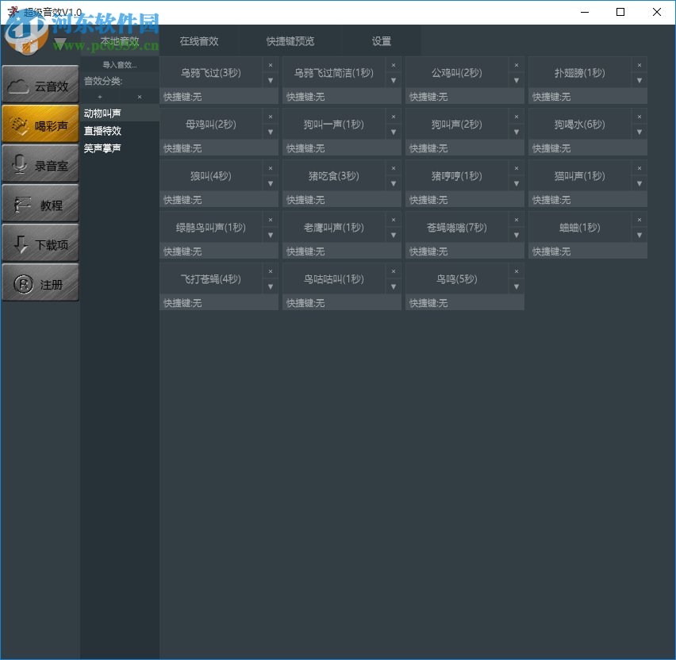Remove the 鸟鸣(5秒) sound

point(516,271)
